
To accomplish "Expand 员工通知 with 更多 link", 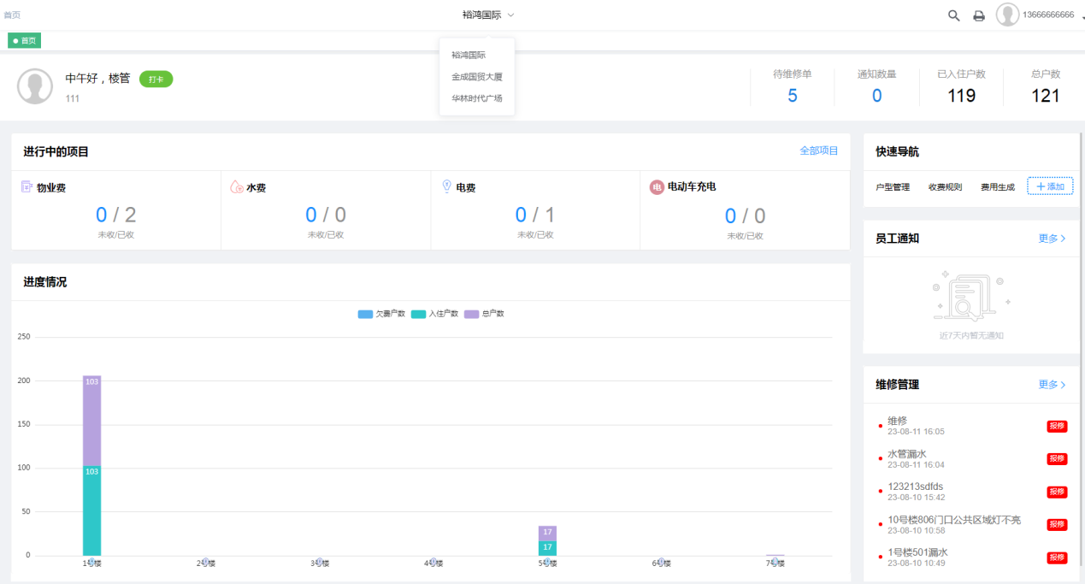I will (x=1052, y=239).
